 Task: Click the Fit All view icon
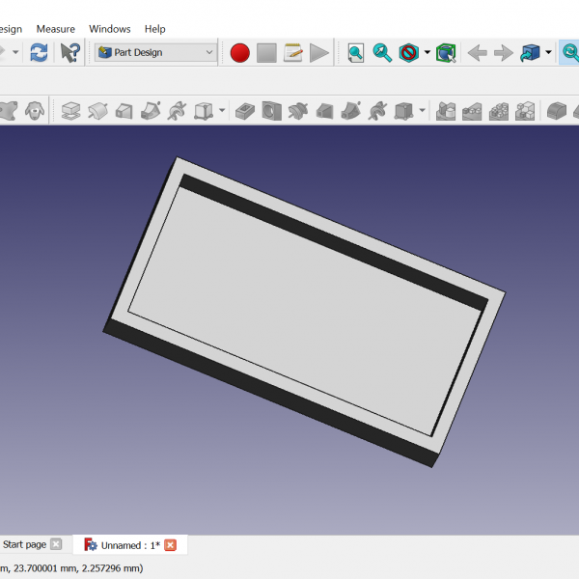pos(356,53)
